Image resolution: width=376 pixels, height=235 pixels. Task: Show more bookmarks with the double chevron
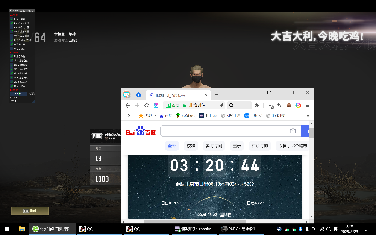(308, 115)
